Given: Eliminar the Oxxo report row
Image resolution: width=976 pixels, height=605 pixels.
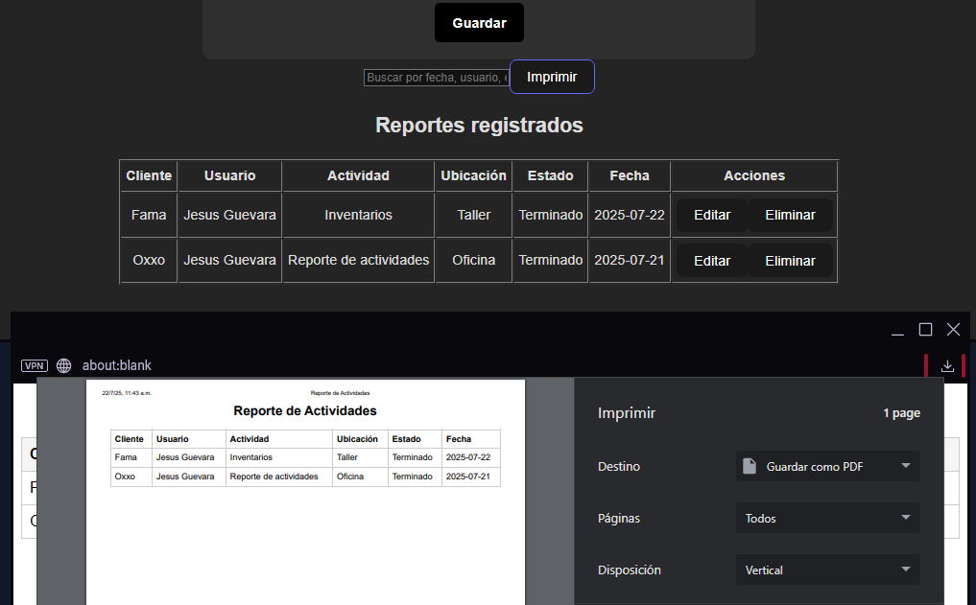Looking at the screenshot, I should pos(790,260).
